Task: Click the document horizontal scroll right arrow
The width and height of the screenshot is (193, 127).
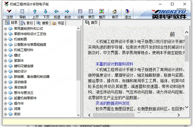Action: tap(179, 115)
